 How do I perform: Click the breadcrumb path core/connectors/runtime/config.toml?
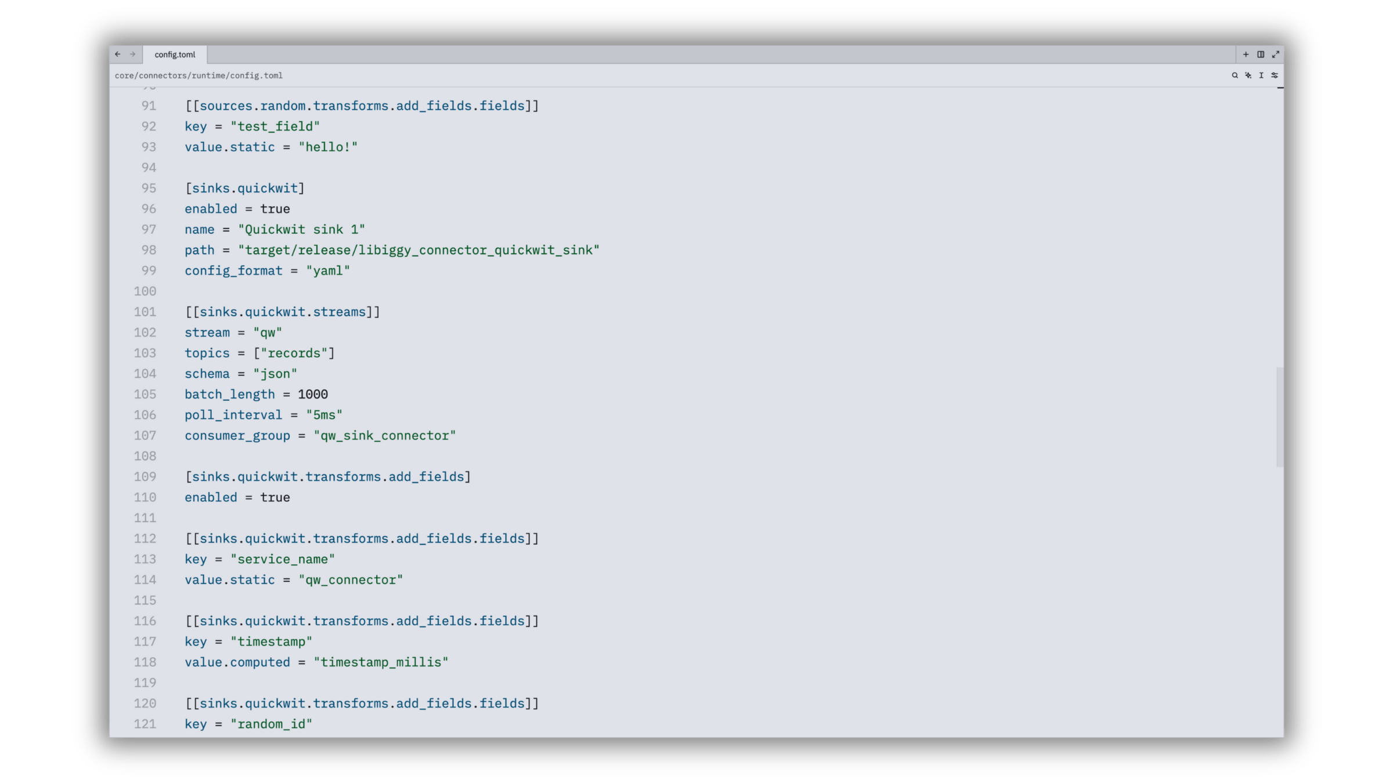199,75
